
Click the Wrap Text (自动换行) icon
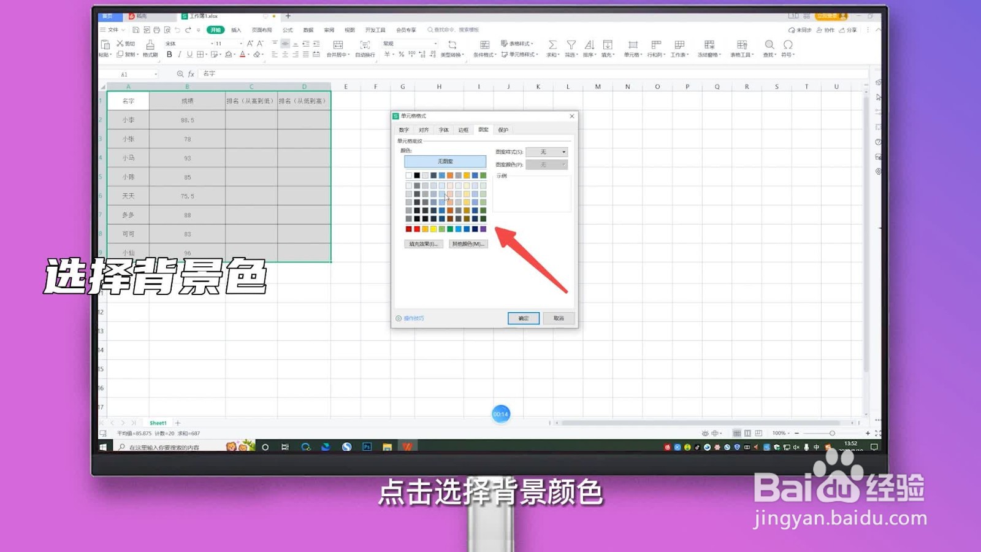pyautogui.click(x=365, y=45)
